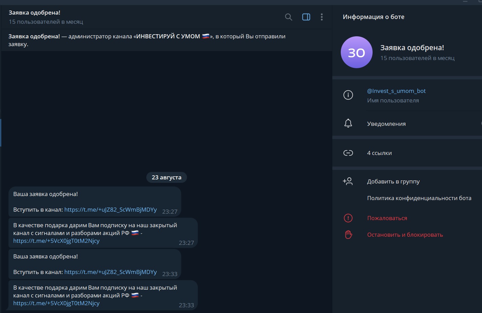Screen dimensions: 482x313
Task: Click the add-person icon
Action: [x=348, y=181]
